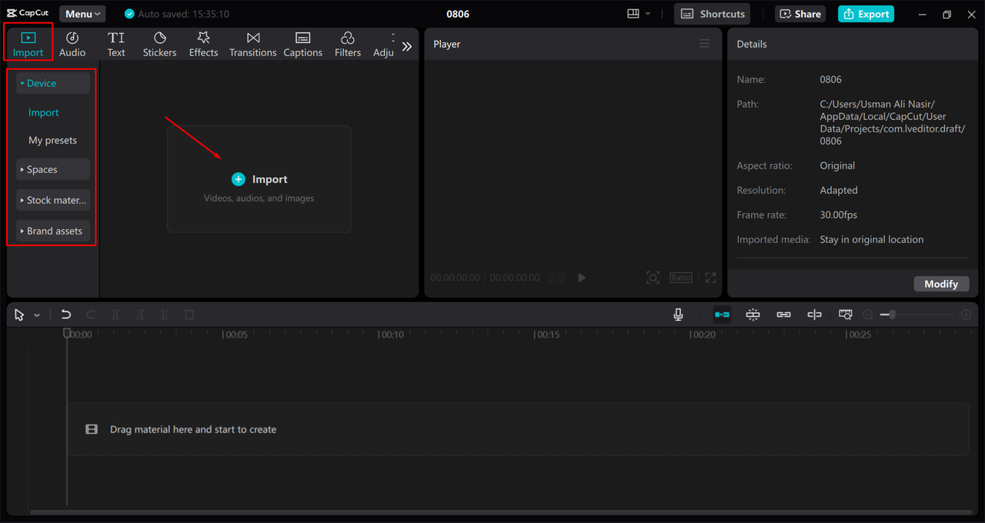Collapse the Device section
This screenshot has height=523, width=985.
tap(53, 83)
